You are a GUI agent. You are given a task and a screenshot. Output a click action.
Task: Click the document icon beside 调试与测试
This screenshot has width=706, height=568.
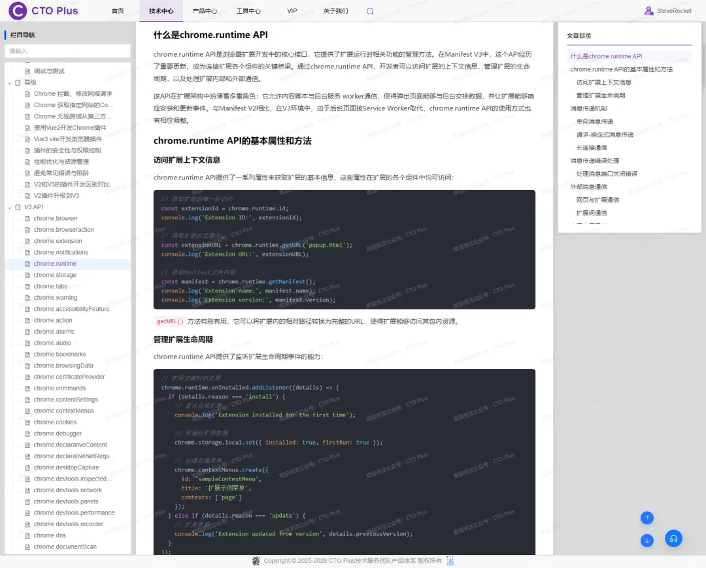(x=27, y=72)
